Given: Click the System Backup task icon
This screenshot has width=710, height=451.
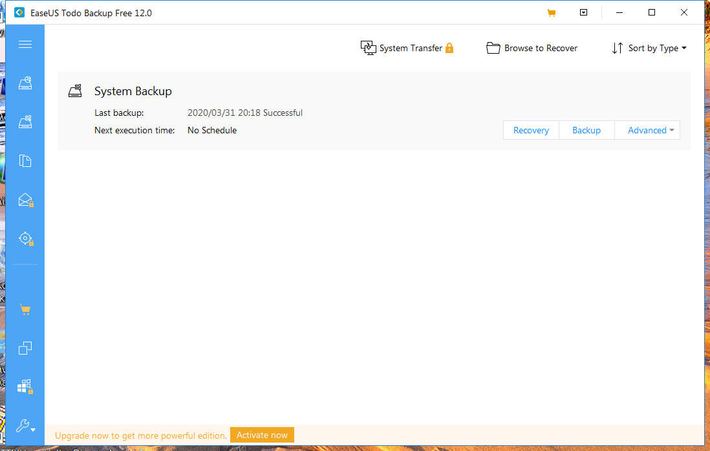Looking at the screenshot, I should tap(75, 91).
